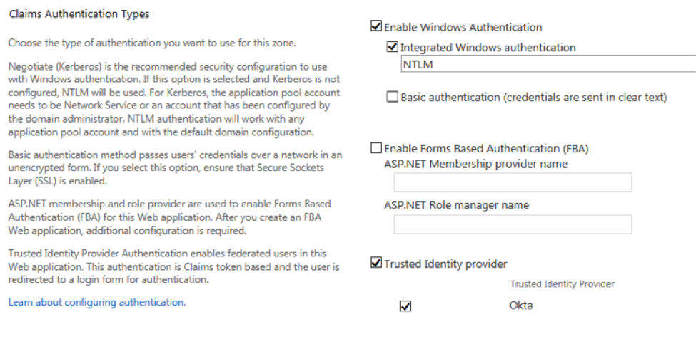Click the Claims Authentication Types heading
Image resolution: width=696 pixels, height=344 pixels.
point(79,14)
